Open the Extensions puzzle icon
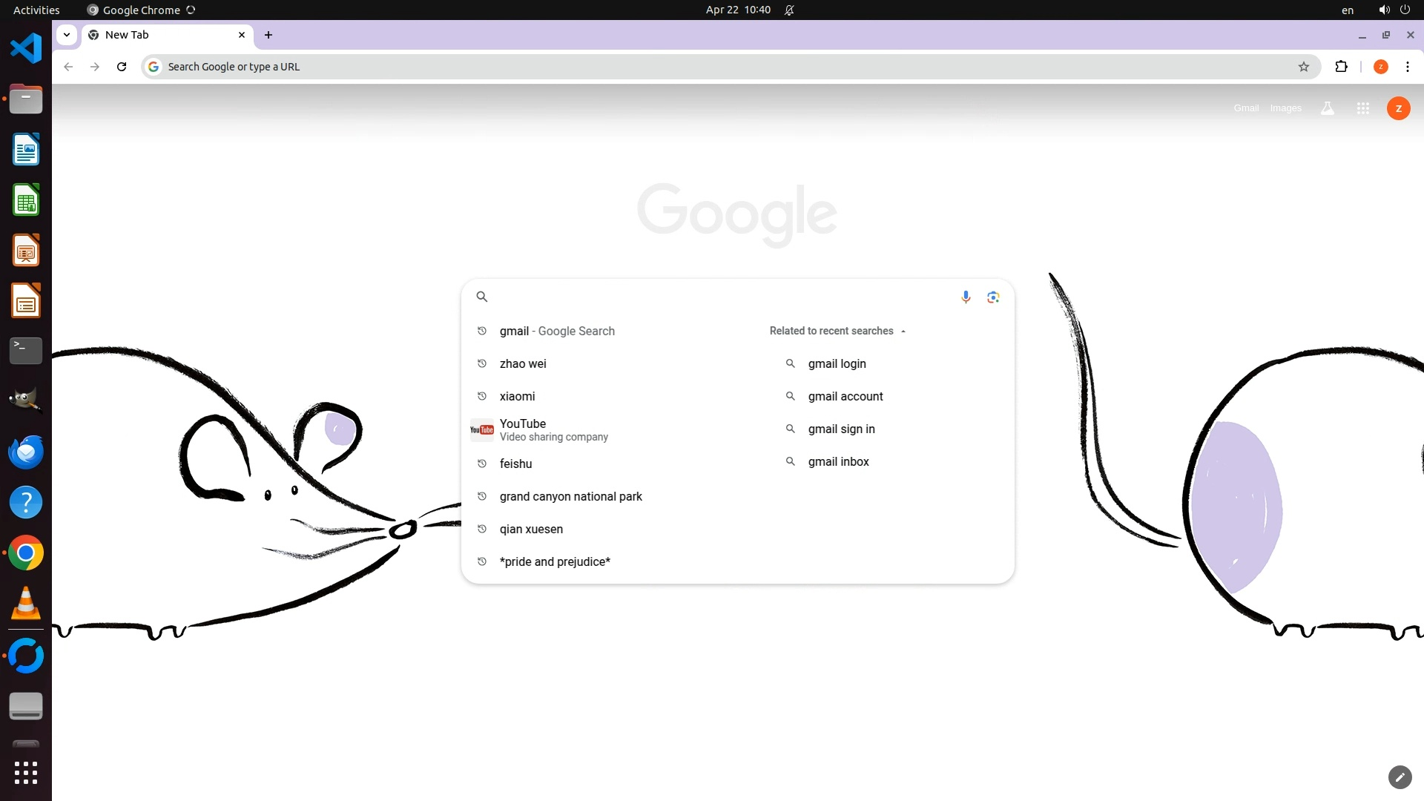The width and height of the screenshot is (1424, 801). [1341, 67]
